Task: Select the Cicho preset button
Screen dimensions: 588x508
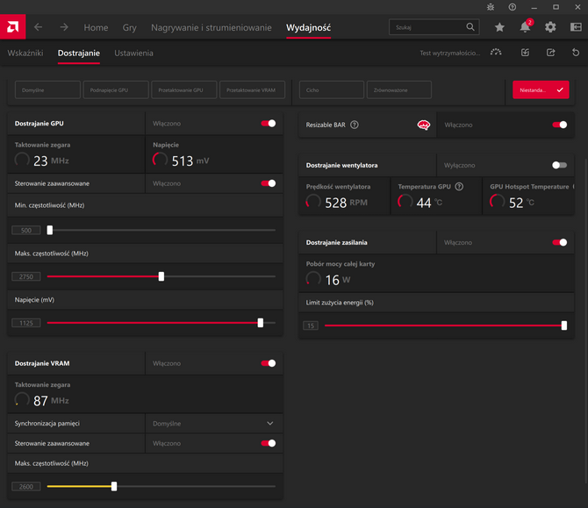Action: point(332,90)
